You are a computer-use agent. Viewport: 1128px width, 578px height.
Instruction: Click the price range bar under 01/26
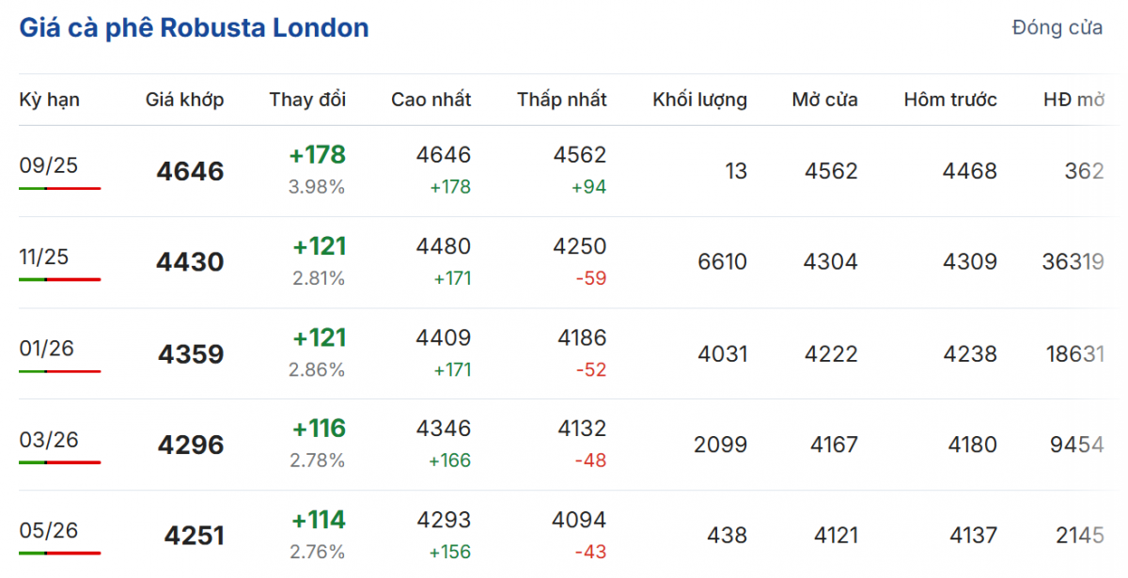[x=59, y=371]
